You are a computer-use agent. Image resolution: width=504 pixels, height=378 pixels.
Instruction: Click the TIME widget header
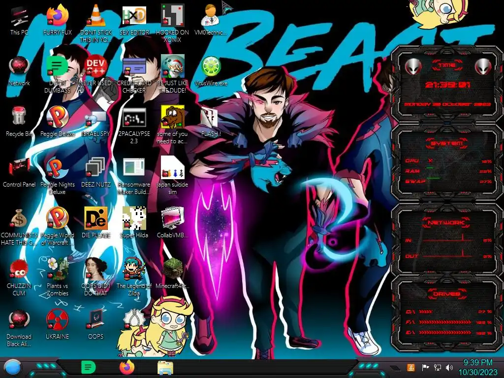pyautogui.click(x=447, y=65)
